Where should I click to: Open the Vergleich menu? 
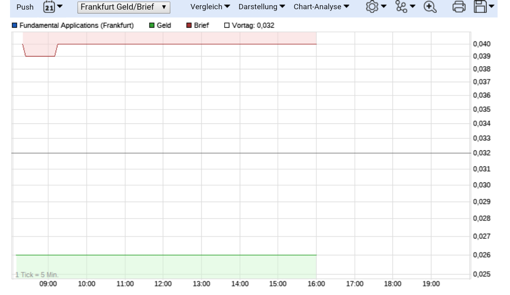click(x=210, y=7)
